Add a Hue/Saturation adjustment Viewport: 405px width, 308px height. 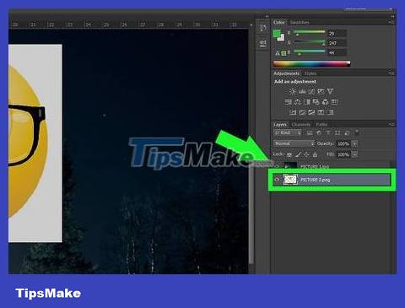tap(288, 102)
